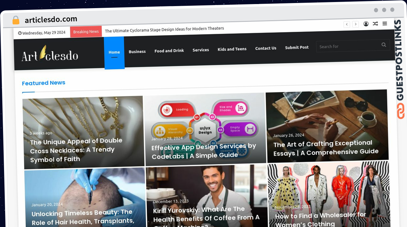Click the orange padlock icon beside the URL
Viewport: 407px width, 227px height.
click(x=16, y=20)
